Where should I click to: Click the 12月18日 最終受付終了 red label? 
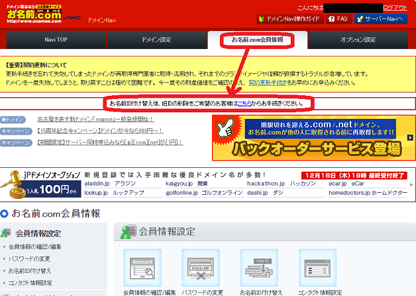pyautogui.click(x=354, y=175)
